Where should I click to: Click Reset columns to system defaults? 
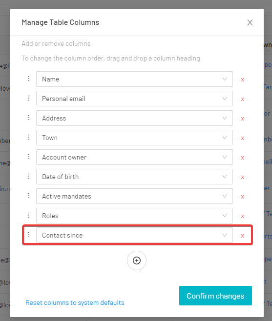click(75, 302)
